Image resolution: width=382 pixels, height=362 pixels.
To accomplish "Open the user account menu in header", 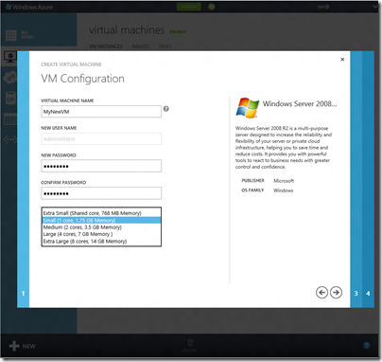I will [323, 7].
